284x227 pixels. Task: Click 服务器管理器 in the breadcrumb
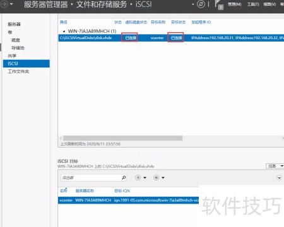tap(45, 4)
